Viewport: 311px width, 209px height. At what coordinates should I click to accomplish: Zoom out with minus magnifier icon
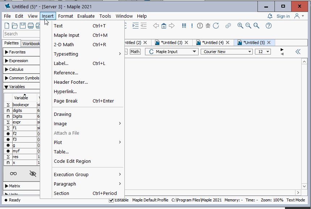(248, 26)
